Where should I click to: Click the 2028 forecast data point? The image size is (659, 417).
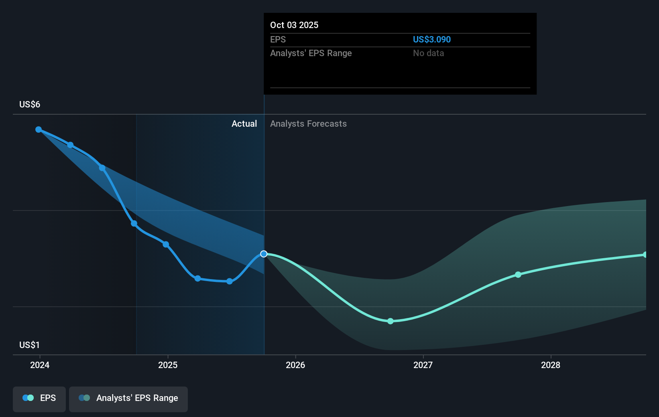[518, 275]
